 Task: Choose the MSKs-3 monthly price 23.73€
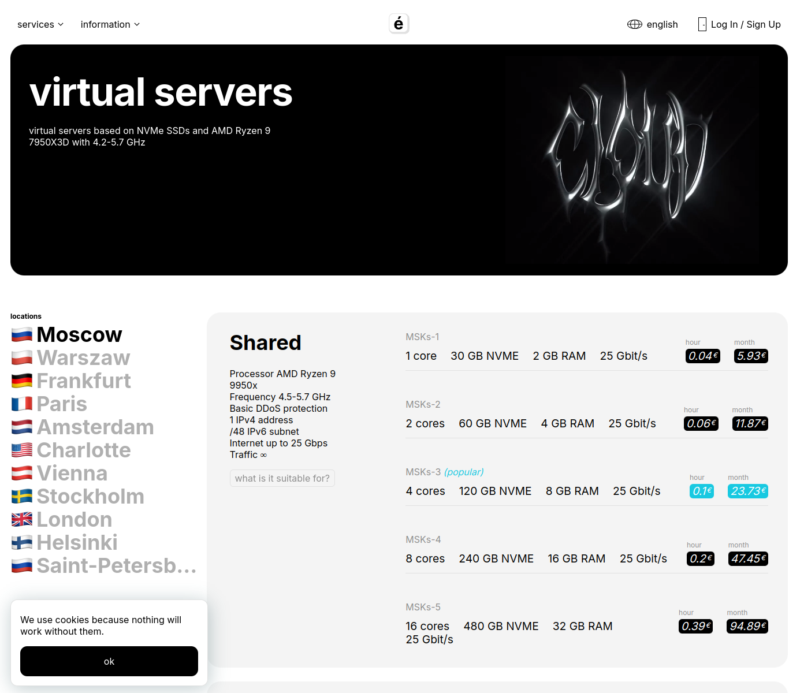click(748, 491)
